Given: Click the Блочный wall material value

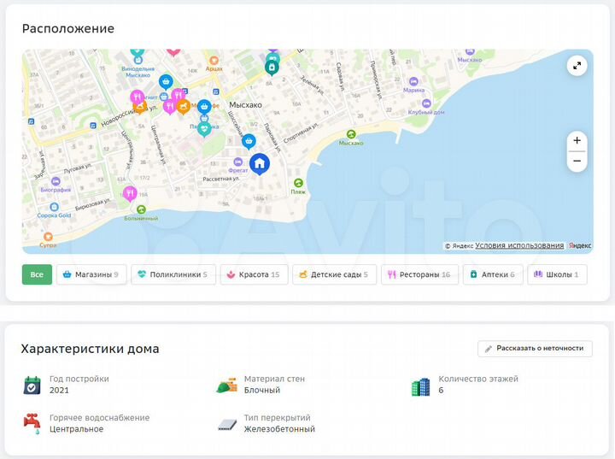Looking at the screenshot, I should (x=262, y=391).
